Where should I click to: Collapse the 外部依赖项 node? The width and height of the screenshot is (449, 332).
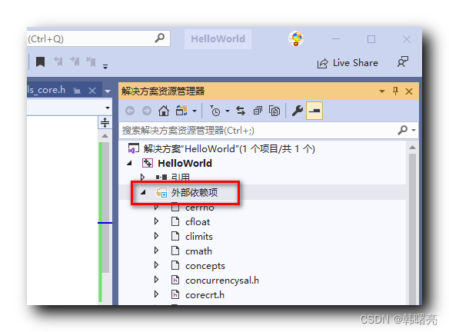143,192
